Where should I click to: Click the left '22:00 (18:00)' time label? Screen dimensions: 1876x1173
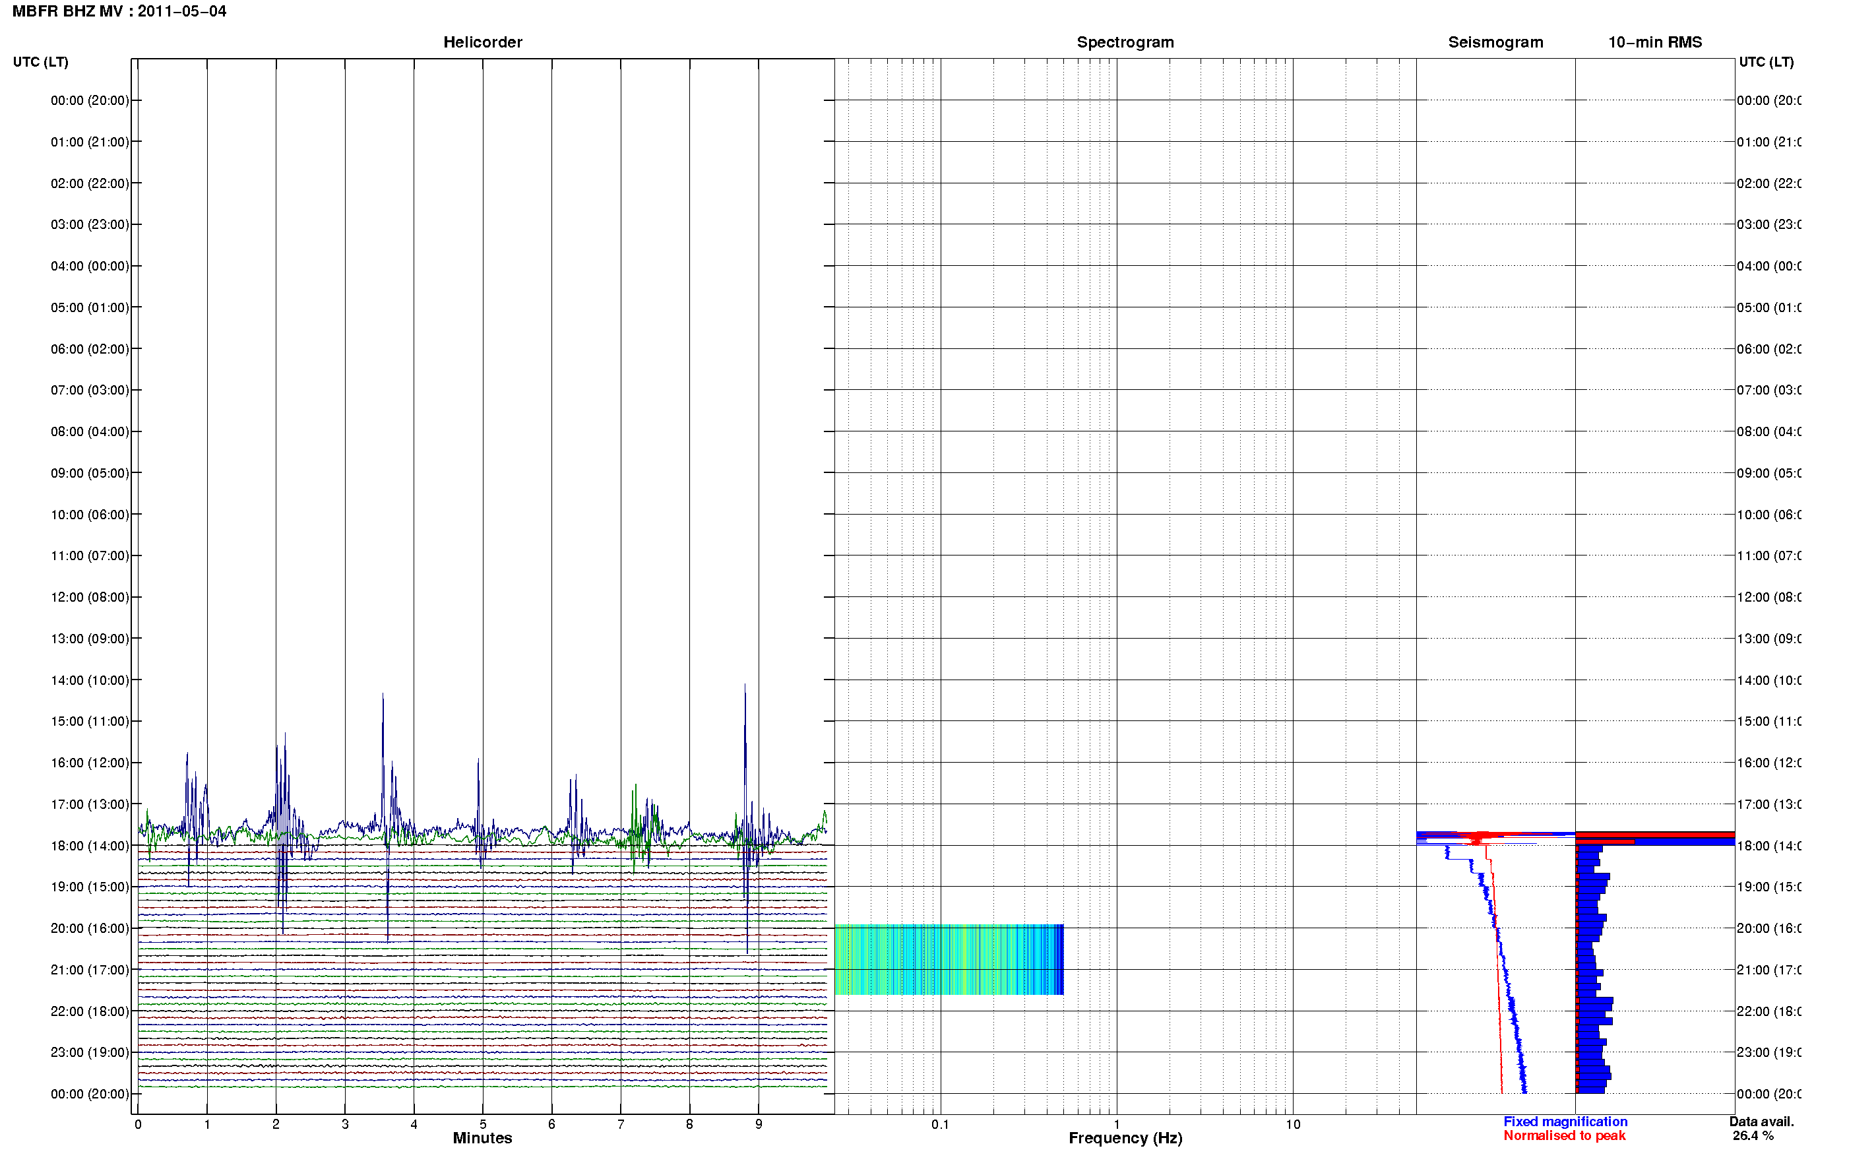tap(90, 1011)
